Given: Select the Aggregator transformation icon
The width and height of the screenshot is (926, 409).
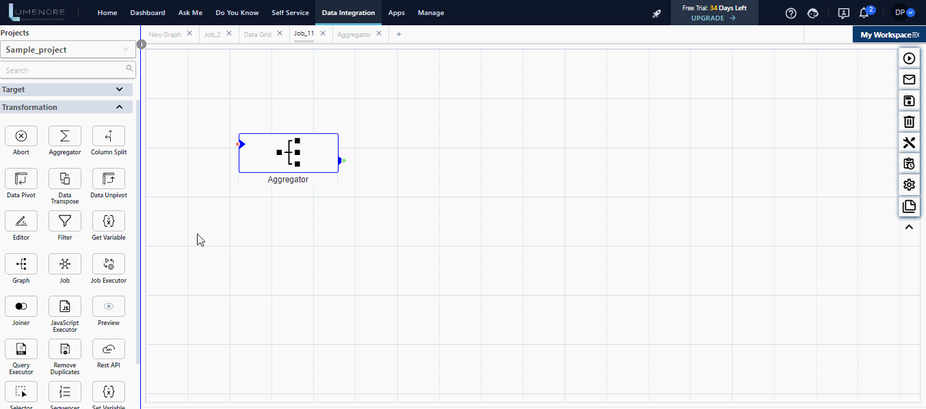Looking at the screenshot, I should pyautogui.click(x=65, y=135).
